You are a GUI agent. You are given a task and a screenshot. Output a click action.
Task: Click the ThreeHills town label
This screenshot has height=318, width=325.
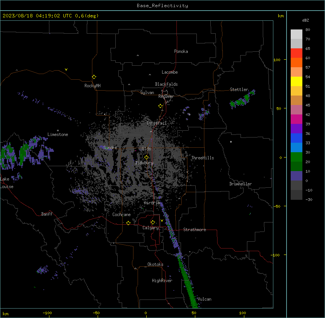click(x=202, y=158)
